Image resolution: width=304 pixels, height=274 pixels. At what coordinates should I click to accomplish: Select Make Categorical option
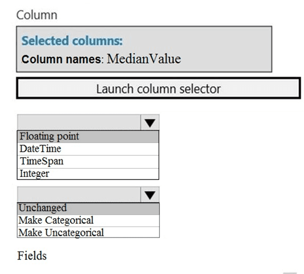pyautogui.click(x=88, y=221)
